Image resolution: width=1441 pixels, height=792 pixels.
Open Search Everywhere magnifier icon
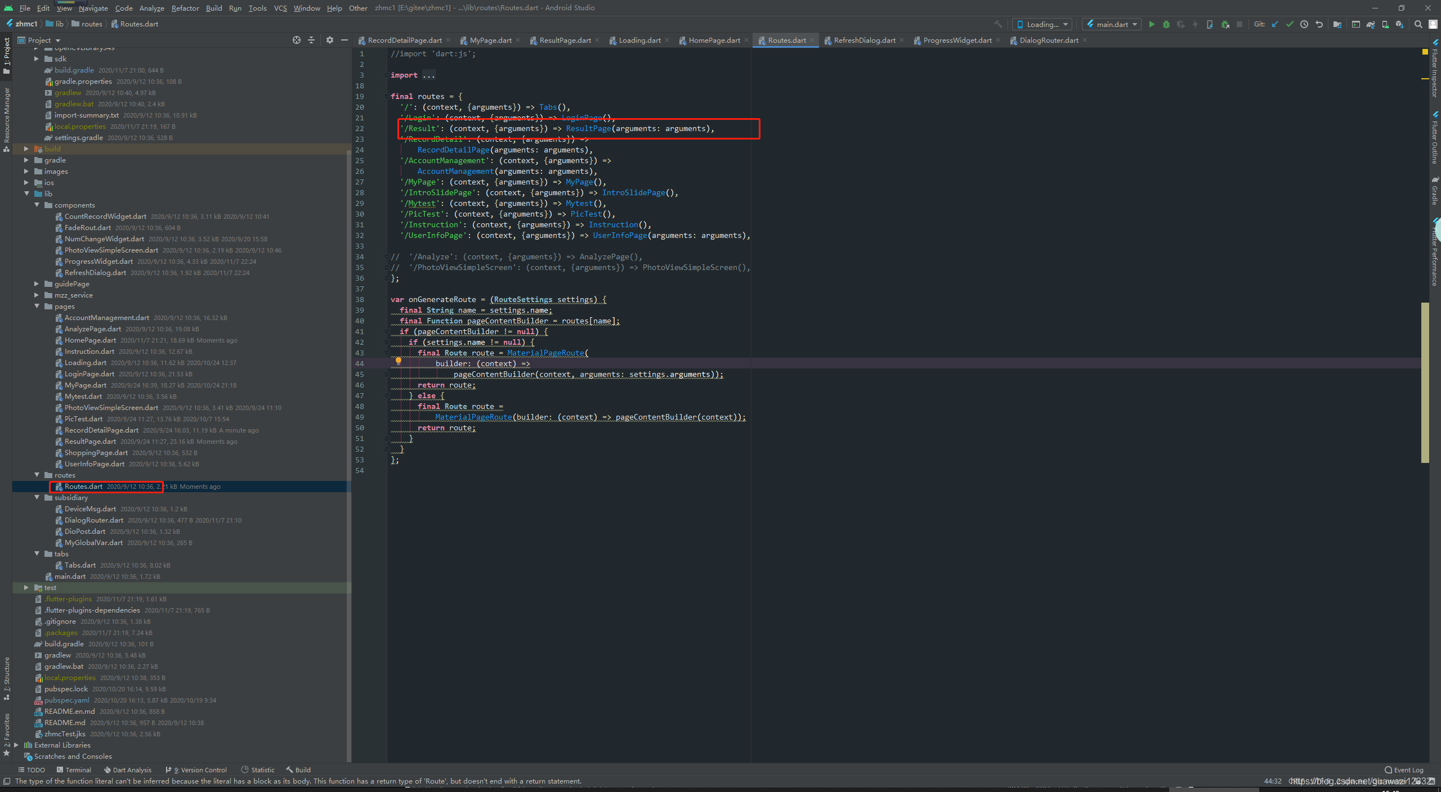coord(1418,24)
